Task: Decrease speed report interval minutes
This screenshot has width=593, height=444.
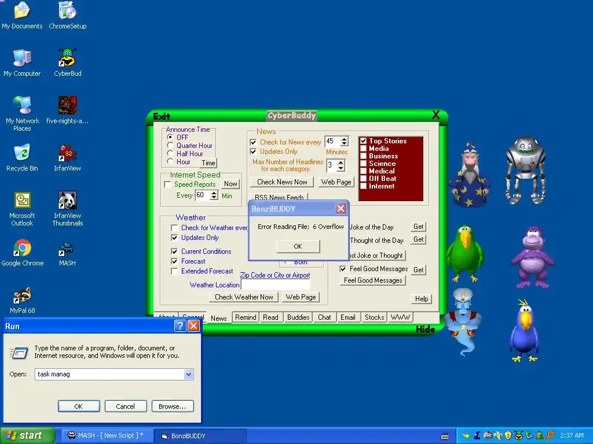Action: (214, 198)
